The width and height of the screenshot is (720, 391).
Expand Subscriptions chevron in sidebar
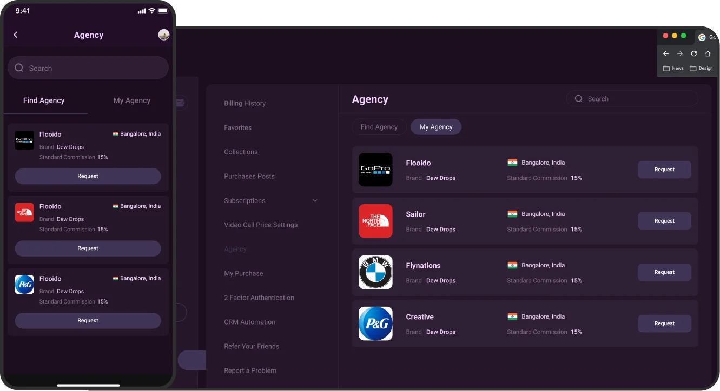click(315, 200)
